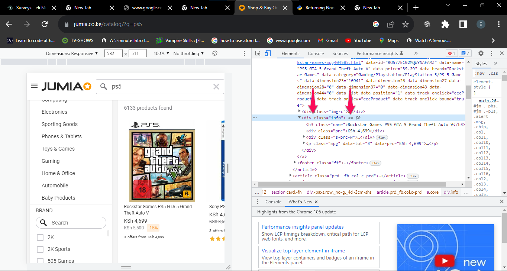Open the 100% zoom dropdown
The image size is (507, 271).
click(x=161, y=53)
